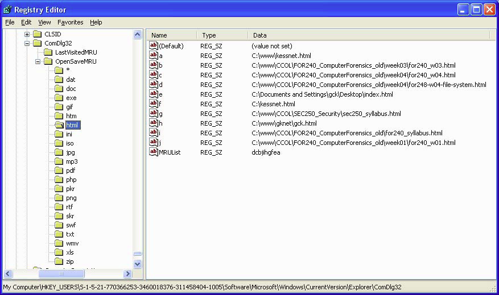Viewport: 499px width, 295px height.
Task: Click the tree pane scroll right arrow
Action: 127,273
